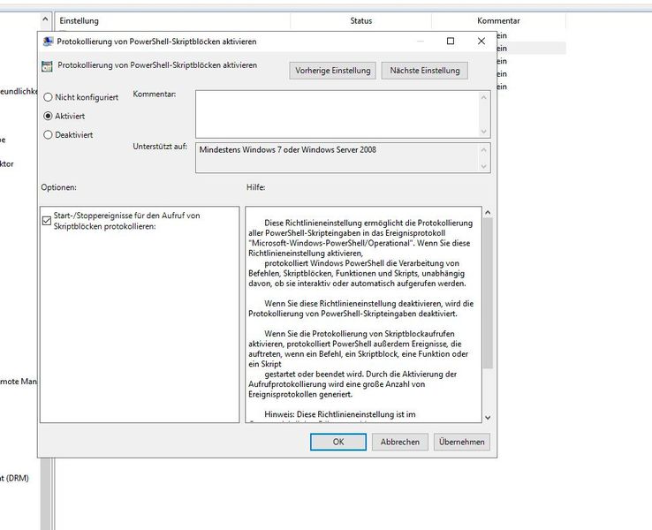
Task: Apply settings with Übernehmen button
Action: point(461,442)
